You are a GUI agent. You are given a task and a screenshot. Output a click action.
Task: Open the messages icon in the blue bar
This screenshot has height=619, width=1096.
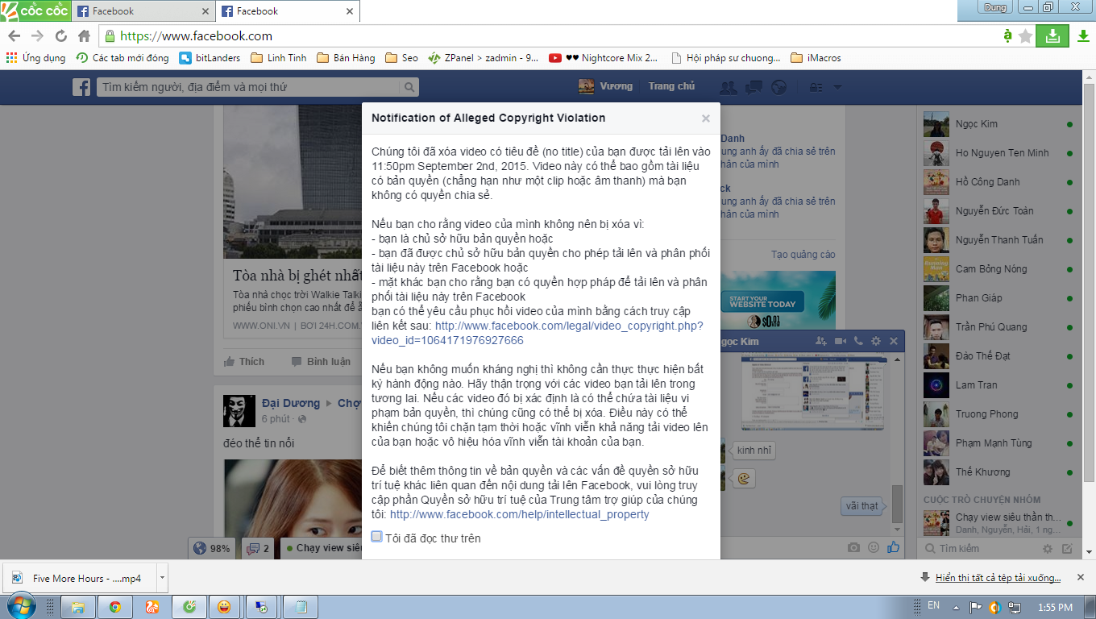753,87
